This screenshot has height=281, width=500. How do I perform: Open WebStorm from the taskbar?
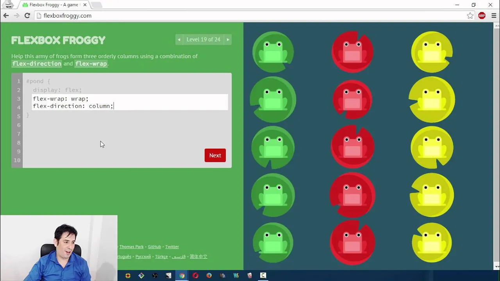pyautogui.click(x=236, y=276)
